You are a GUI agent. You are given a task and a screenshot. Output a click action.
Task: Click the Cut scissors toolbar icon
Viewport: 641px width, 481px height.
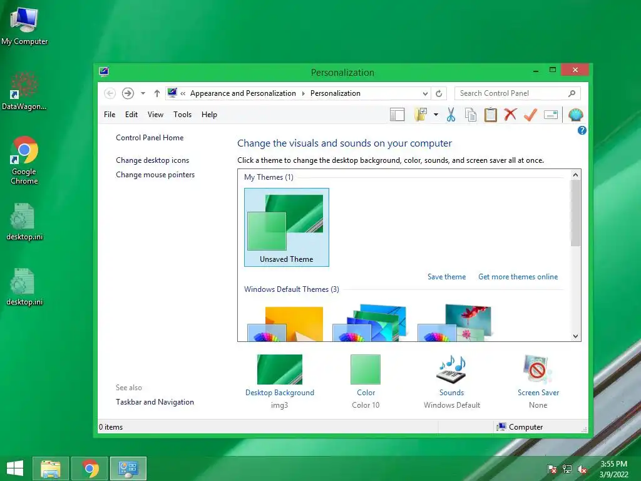click(451, 115)
